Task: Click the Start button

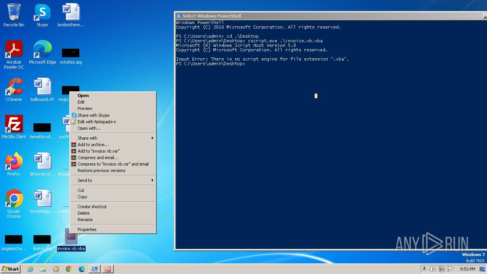Action: (11, 269)
